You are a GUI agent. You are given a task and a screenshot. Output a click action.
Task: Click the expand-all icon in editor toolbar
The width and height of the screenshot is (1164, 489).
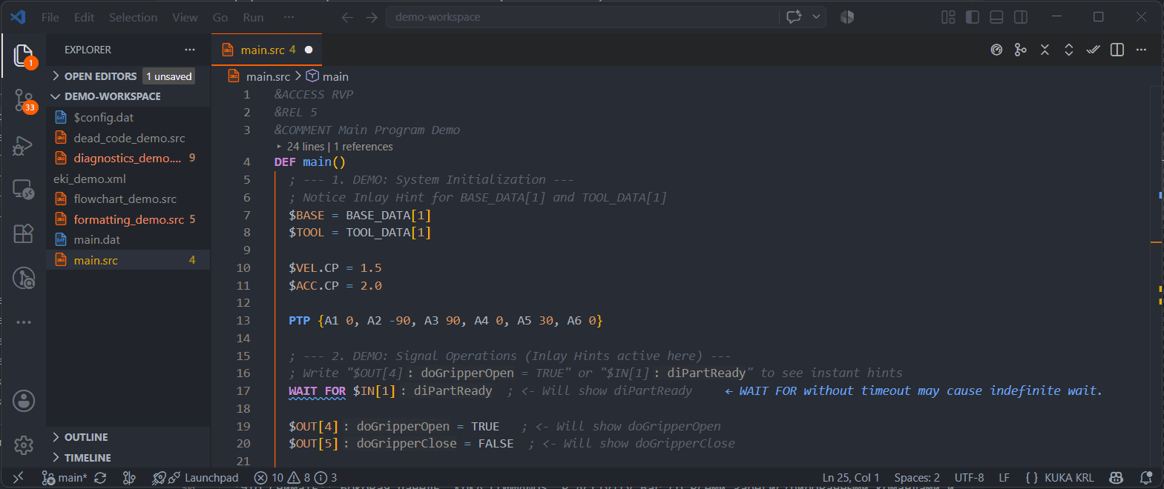[1069, 50]
